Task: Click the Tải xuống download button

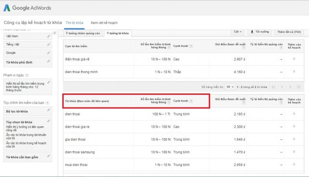Action: click(260, 32)
